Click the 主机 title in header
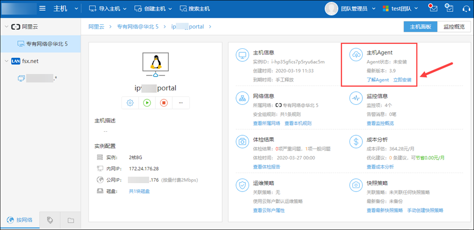This screenshot has width=474, height=230. pos(60,8)
